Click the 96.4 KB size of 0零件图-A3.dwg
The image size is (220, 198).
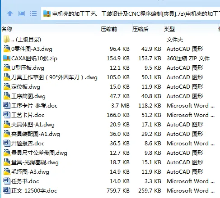point(120,49)
